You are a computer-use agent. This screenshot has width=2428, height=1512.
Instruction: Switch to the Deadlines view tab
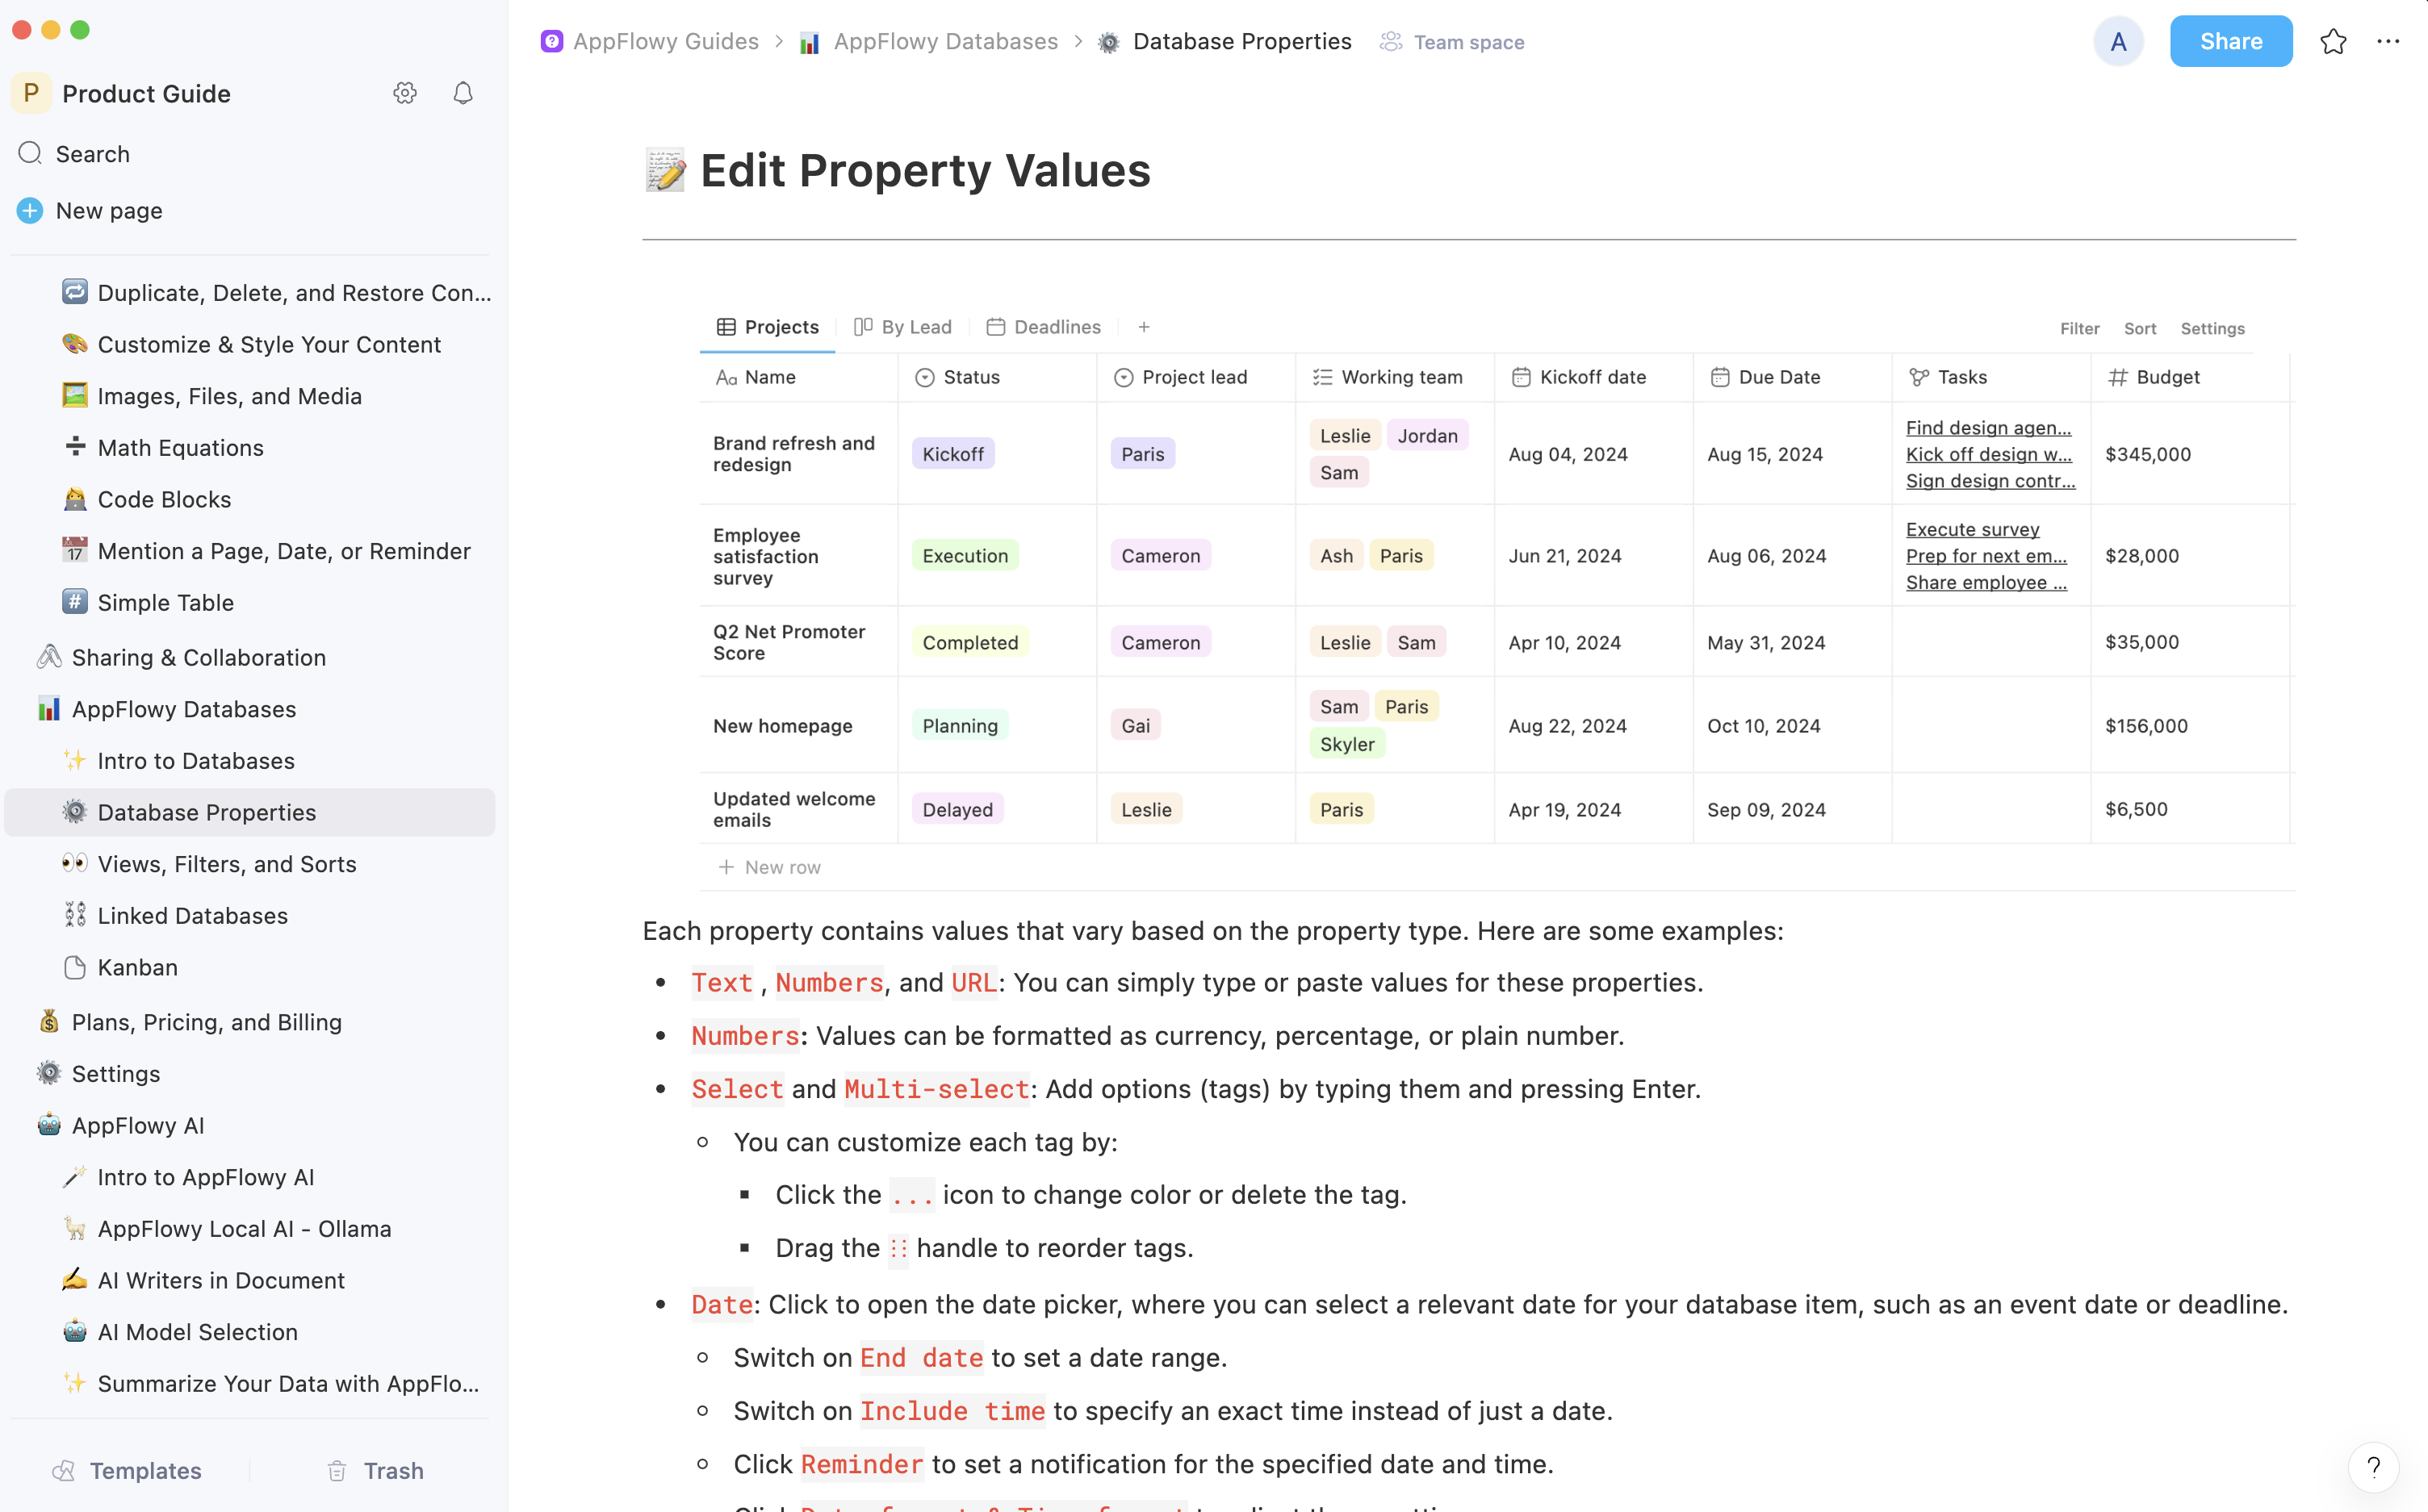coord(1044,327)
